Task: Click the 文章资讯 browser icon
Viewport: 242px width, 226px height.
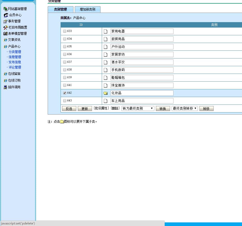Action: (x=6, y=40)
